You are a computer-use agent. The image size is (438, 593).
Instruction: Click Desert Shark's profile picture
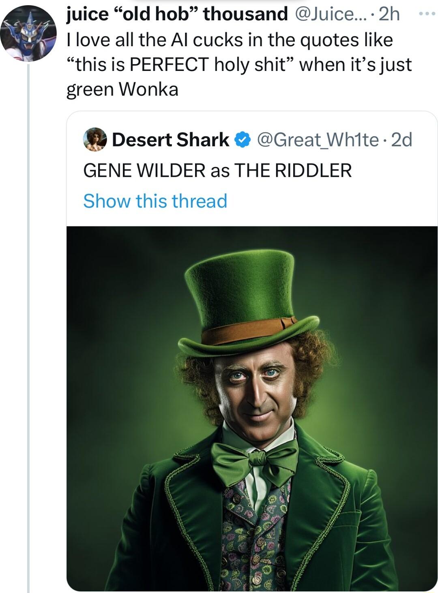point(94,140)
